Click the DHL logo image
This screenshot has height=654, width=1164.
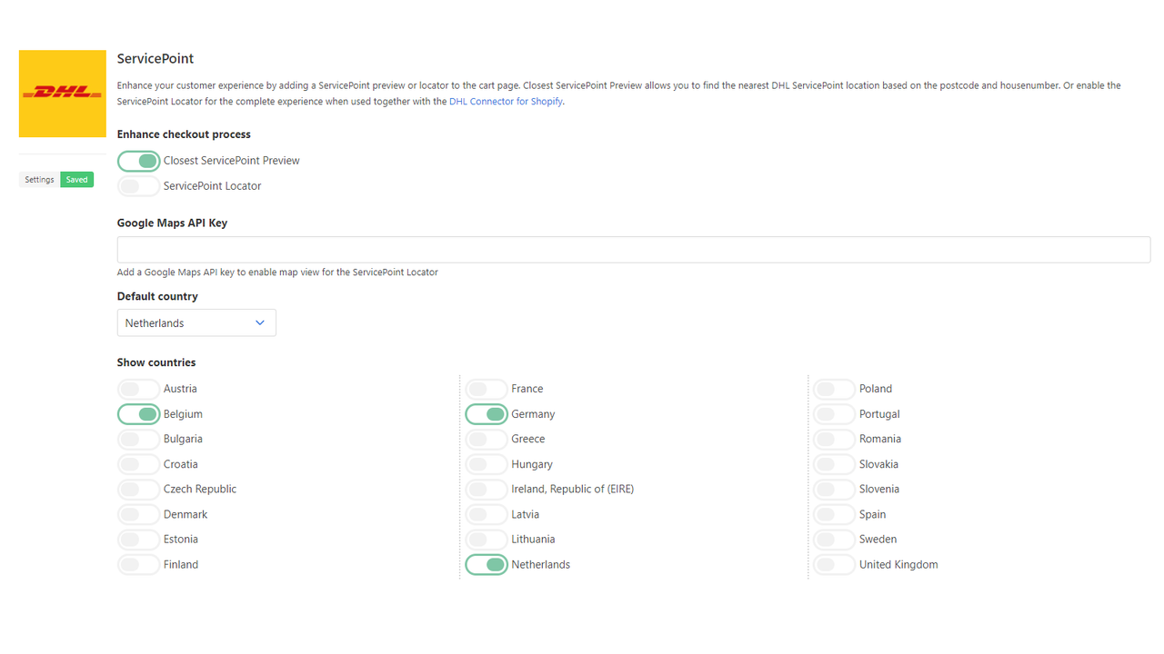tap(62, 94)
